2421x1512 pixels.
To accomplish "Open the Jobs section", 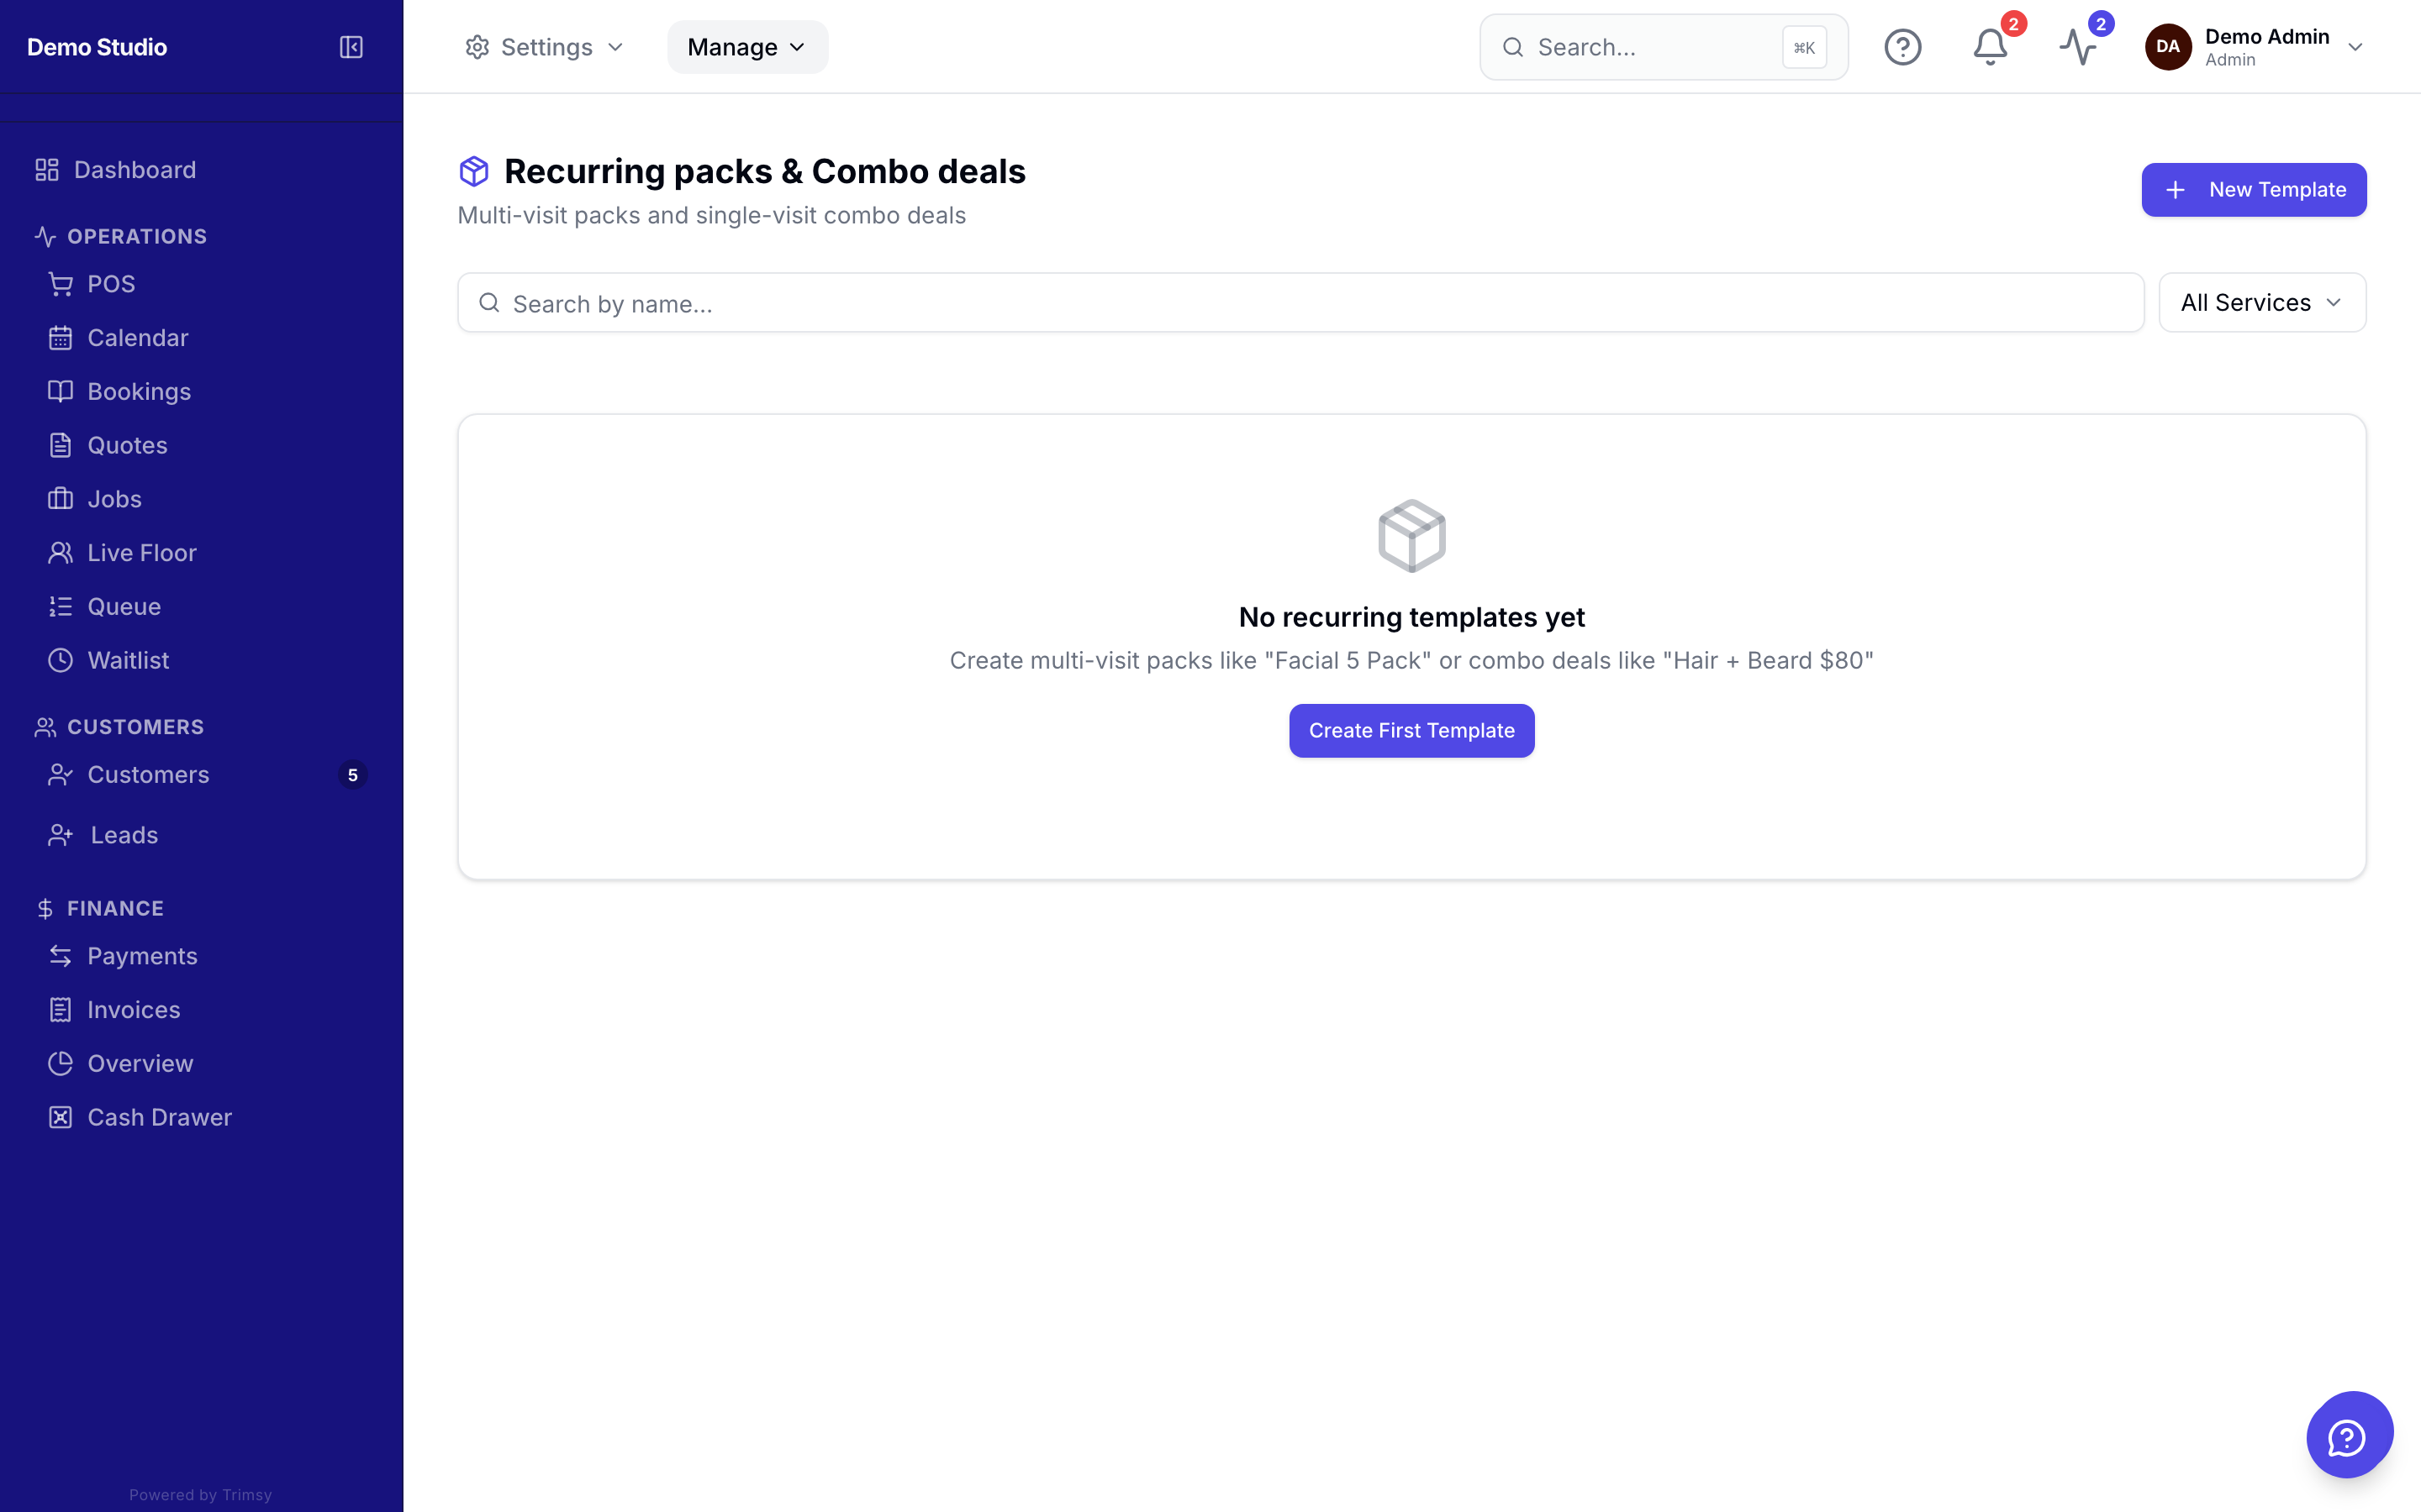I will (114, 499).
